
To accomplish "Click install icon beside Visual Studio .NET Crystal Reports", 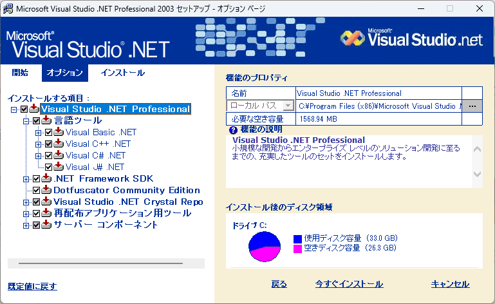I will 46,202.
